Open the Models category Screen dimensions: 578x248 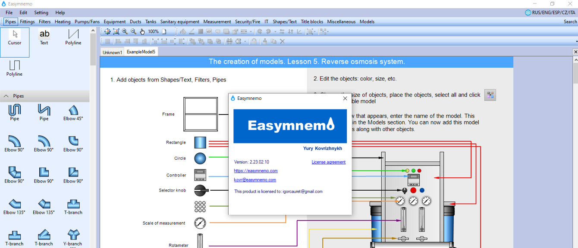click(x=367, y=22)
